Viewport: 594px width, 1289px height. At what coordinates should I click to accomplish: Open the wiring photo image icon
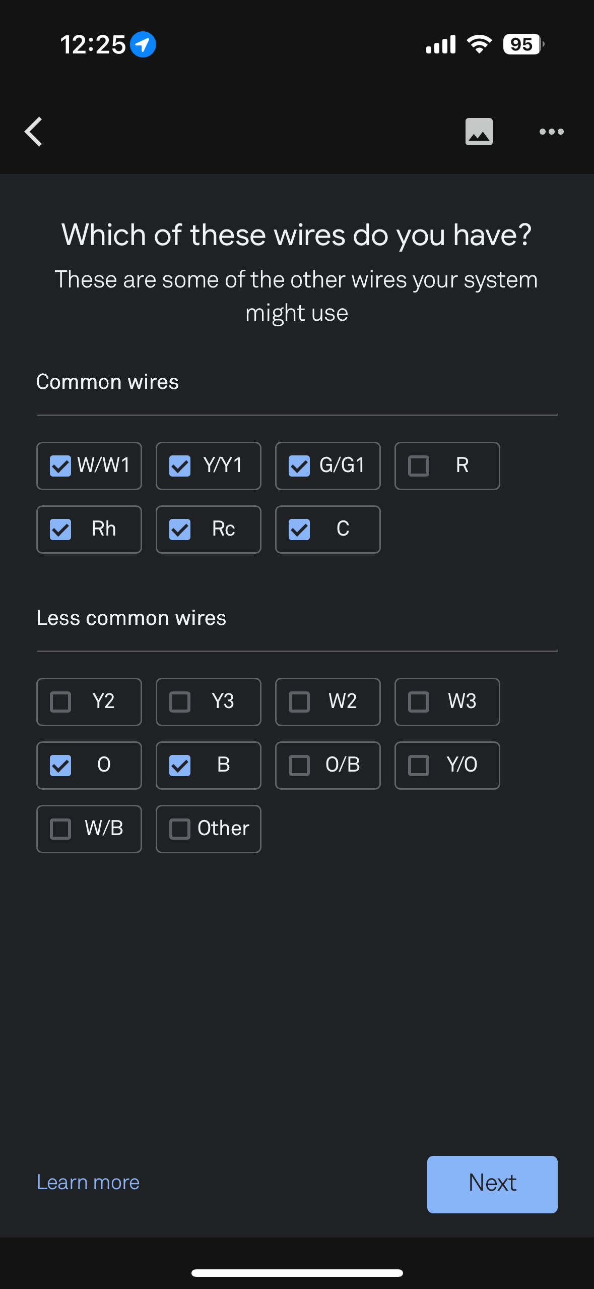pos(479,132)
